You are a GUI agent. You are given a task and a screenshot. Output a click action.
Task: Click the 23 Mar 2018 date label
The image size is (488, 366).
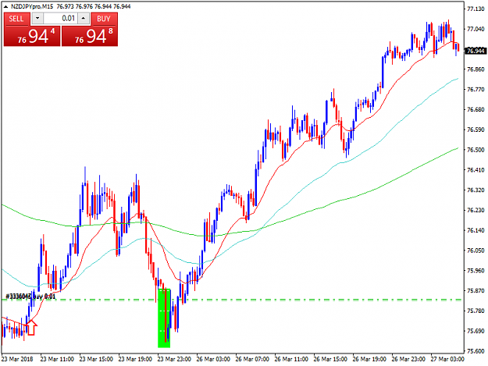pos(17,359)
